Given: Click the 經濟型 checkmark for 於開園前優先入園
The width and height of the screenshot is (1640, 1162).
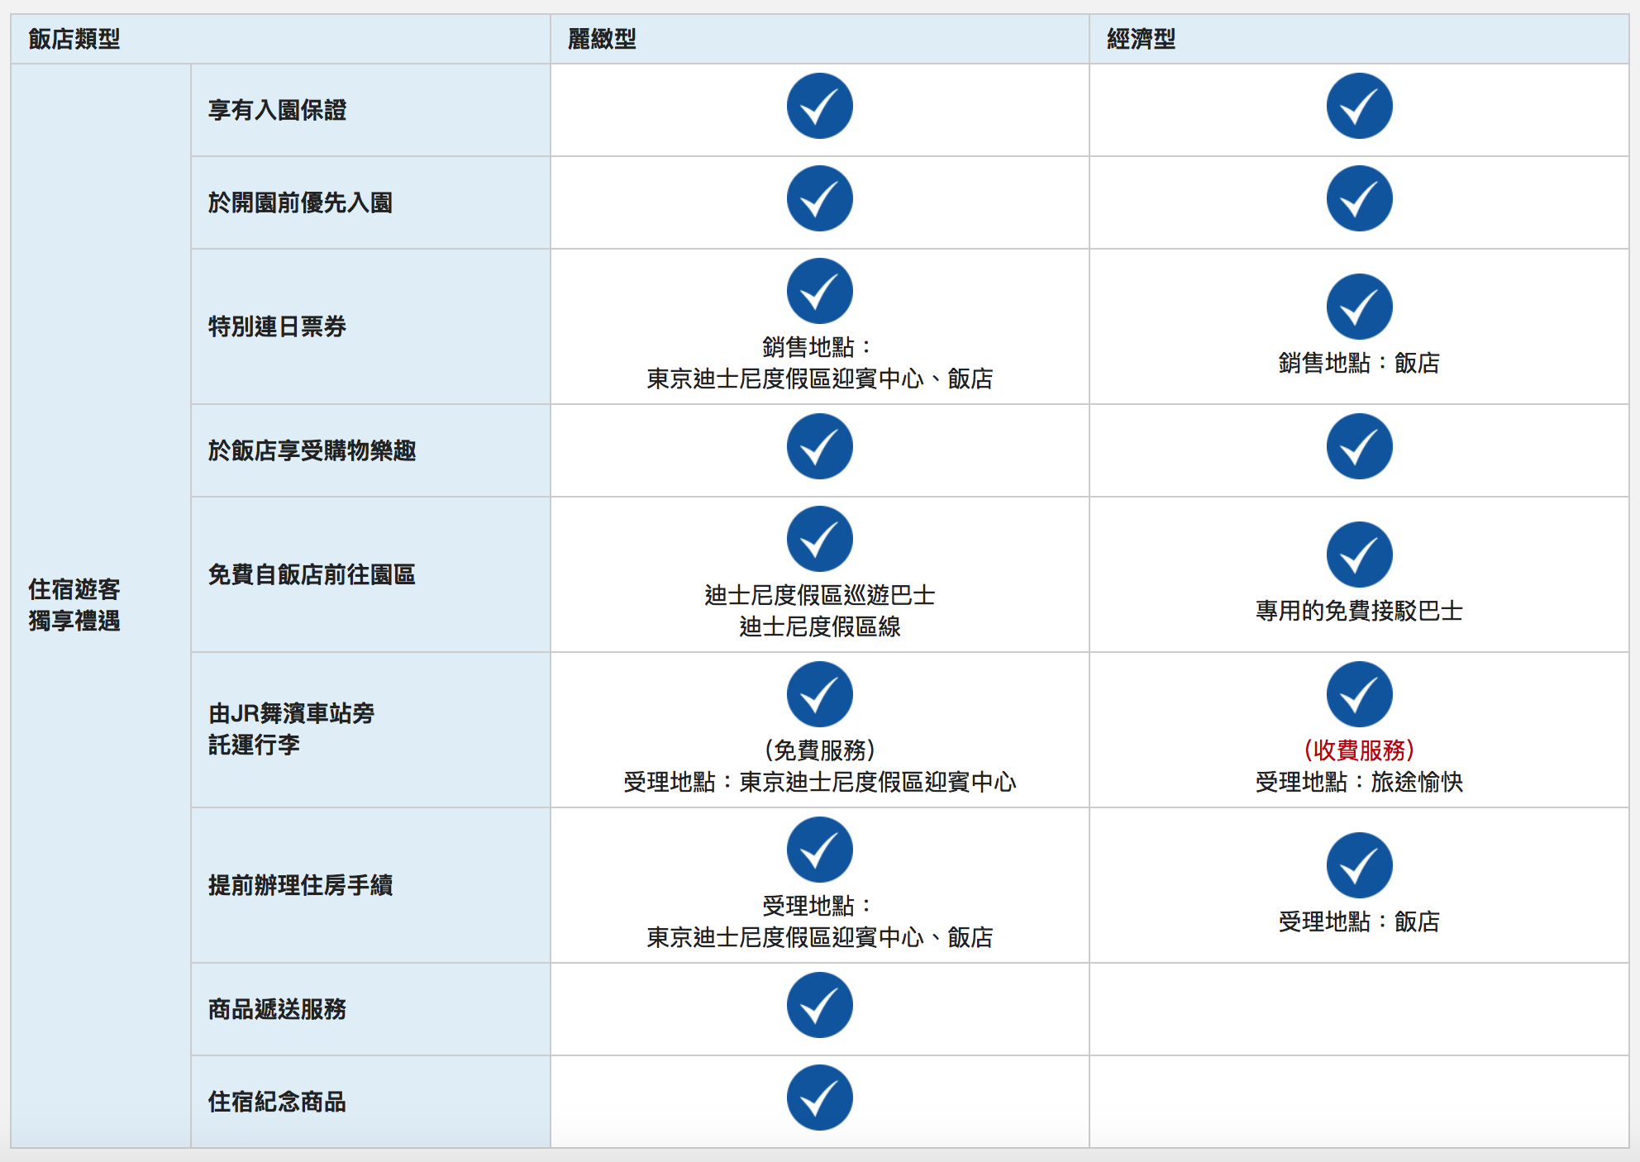Looking at the screenshot, I should pos(1359,199).
